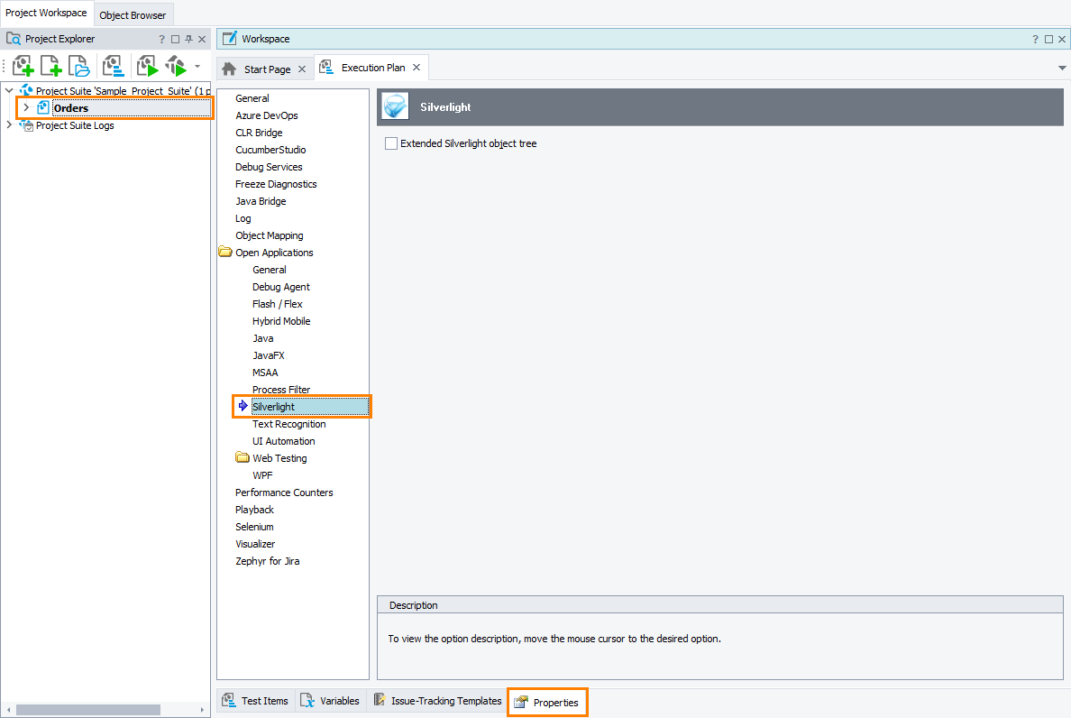The height and width of the screenshot is (718, 1071).
Task: Run the entire project suite icon
Action: pos(174,66)
